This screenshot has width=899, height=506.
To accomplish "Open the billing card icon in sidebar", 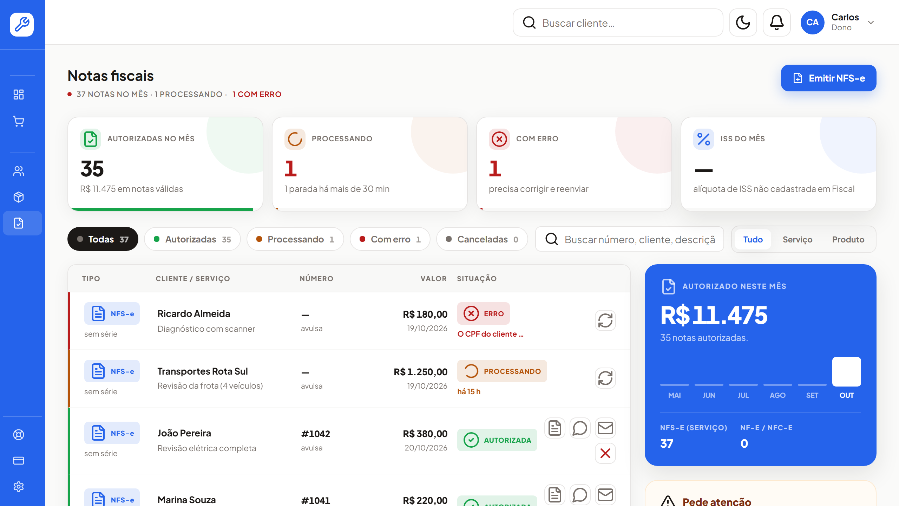I will [19, 461].
